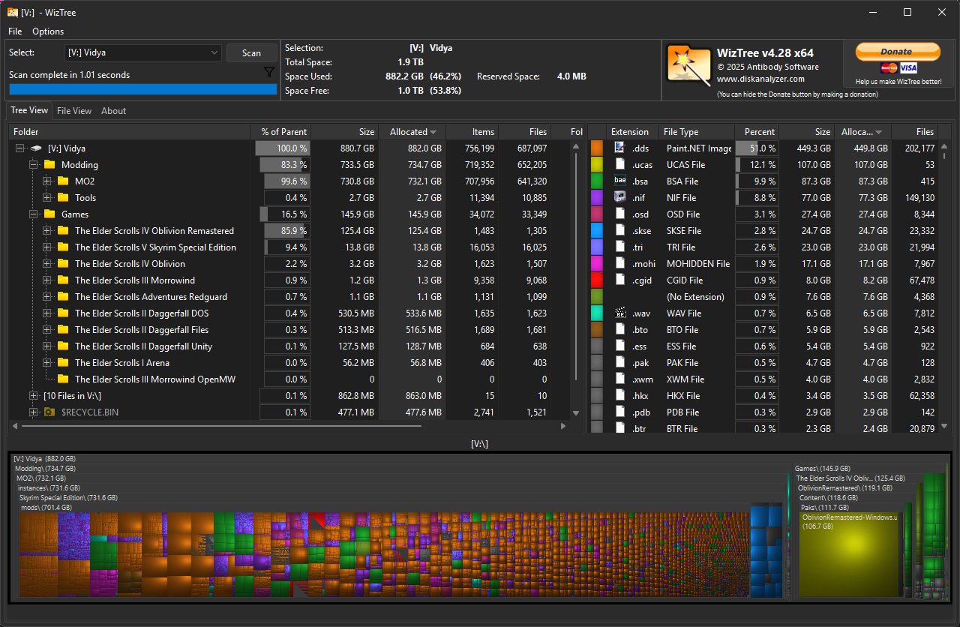Open the drive selection dropdown
960x627 pixels.
point(214,52)
